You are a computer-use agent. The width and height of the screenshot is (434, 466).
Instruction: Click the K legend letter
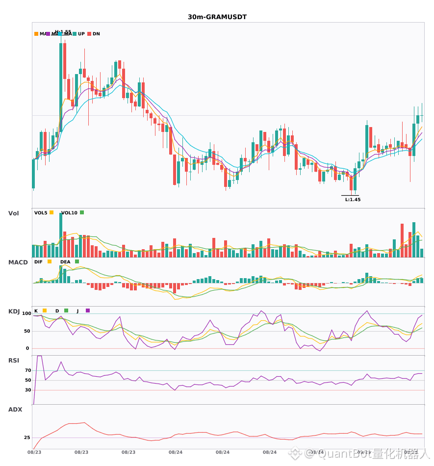click(36, 311)
